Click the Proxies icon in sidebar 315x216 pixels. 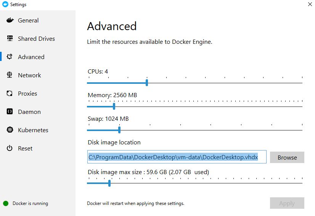click(10, 93)
